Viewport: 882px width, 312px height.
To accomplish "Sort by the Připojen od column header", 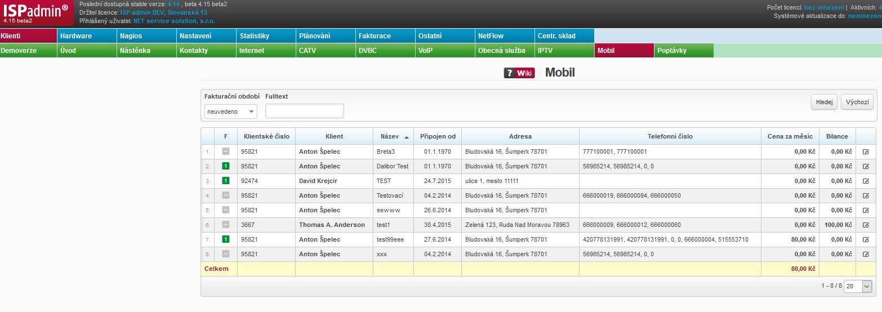I will [438, 136].
